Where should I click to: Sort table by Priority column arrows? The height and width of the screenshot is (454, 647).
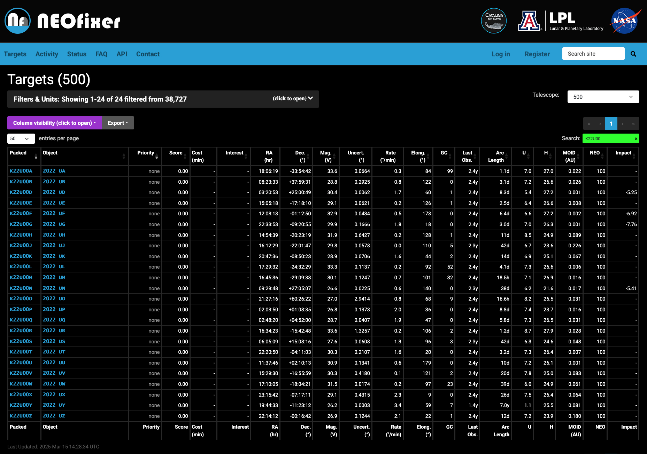(x=156, y=157)
